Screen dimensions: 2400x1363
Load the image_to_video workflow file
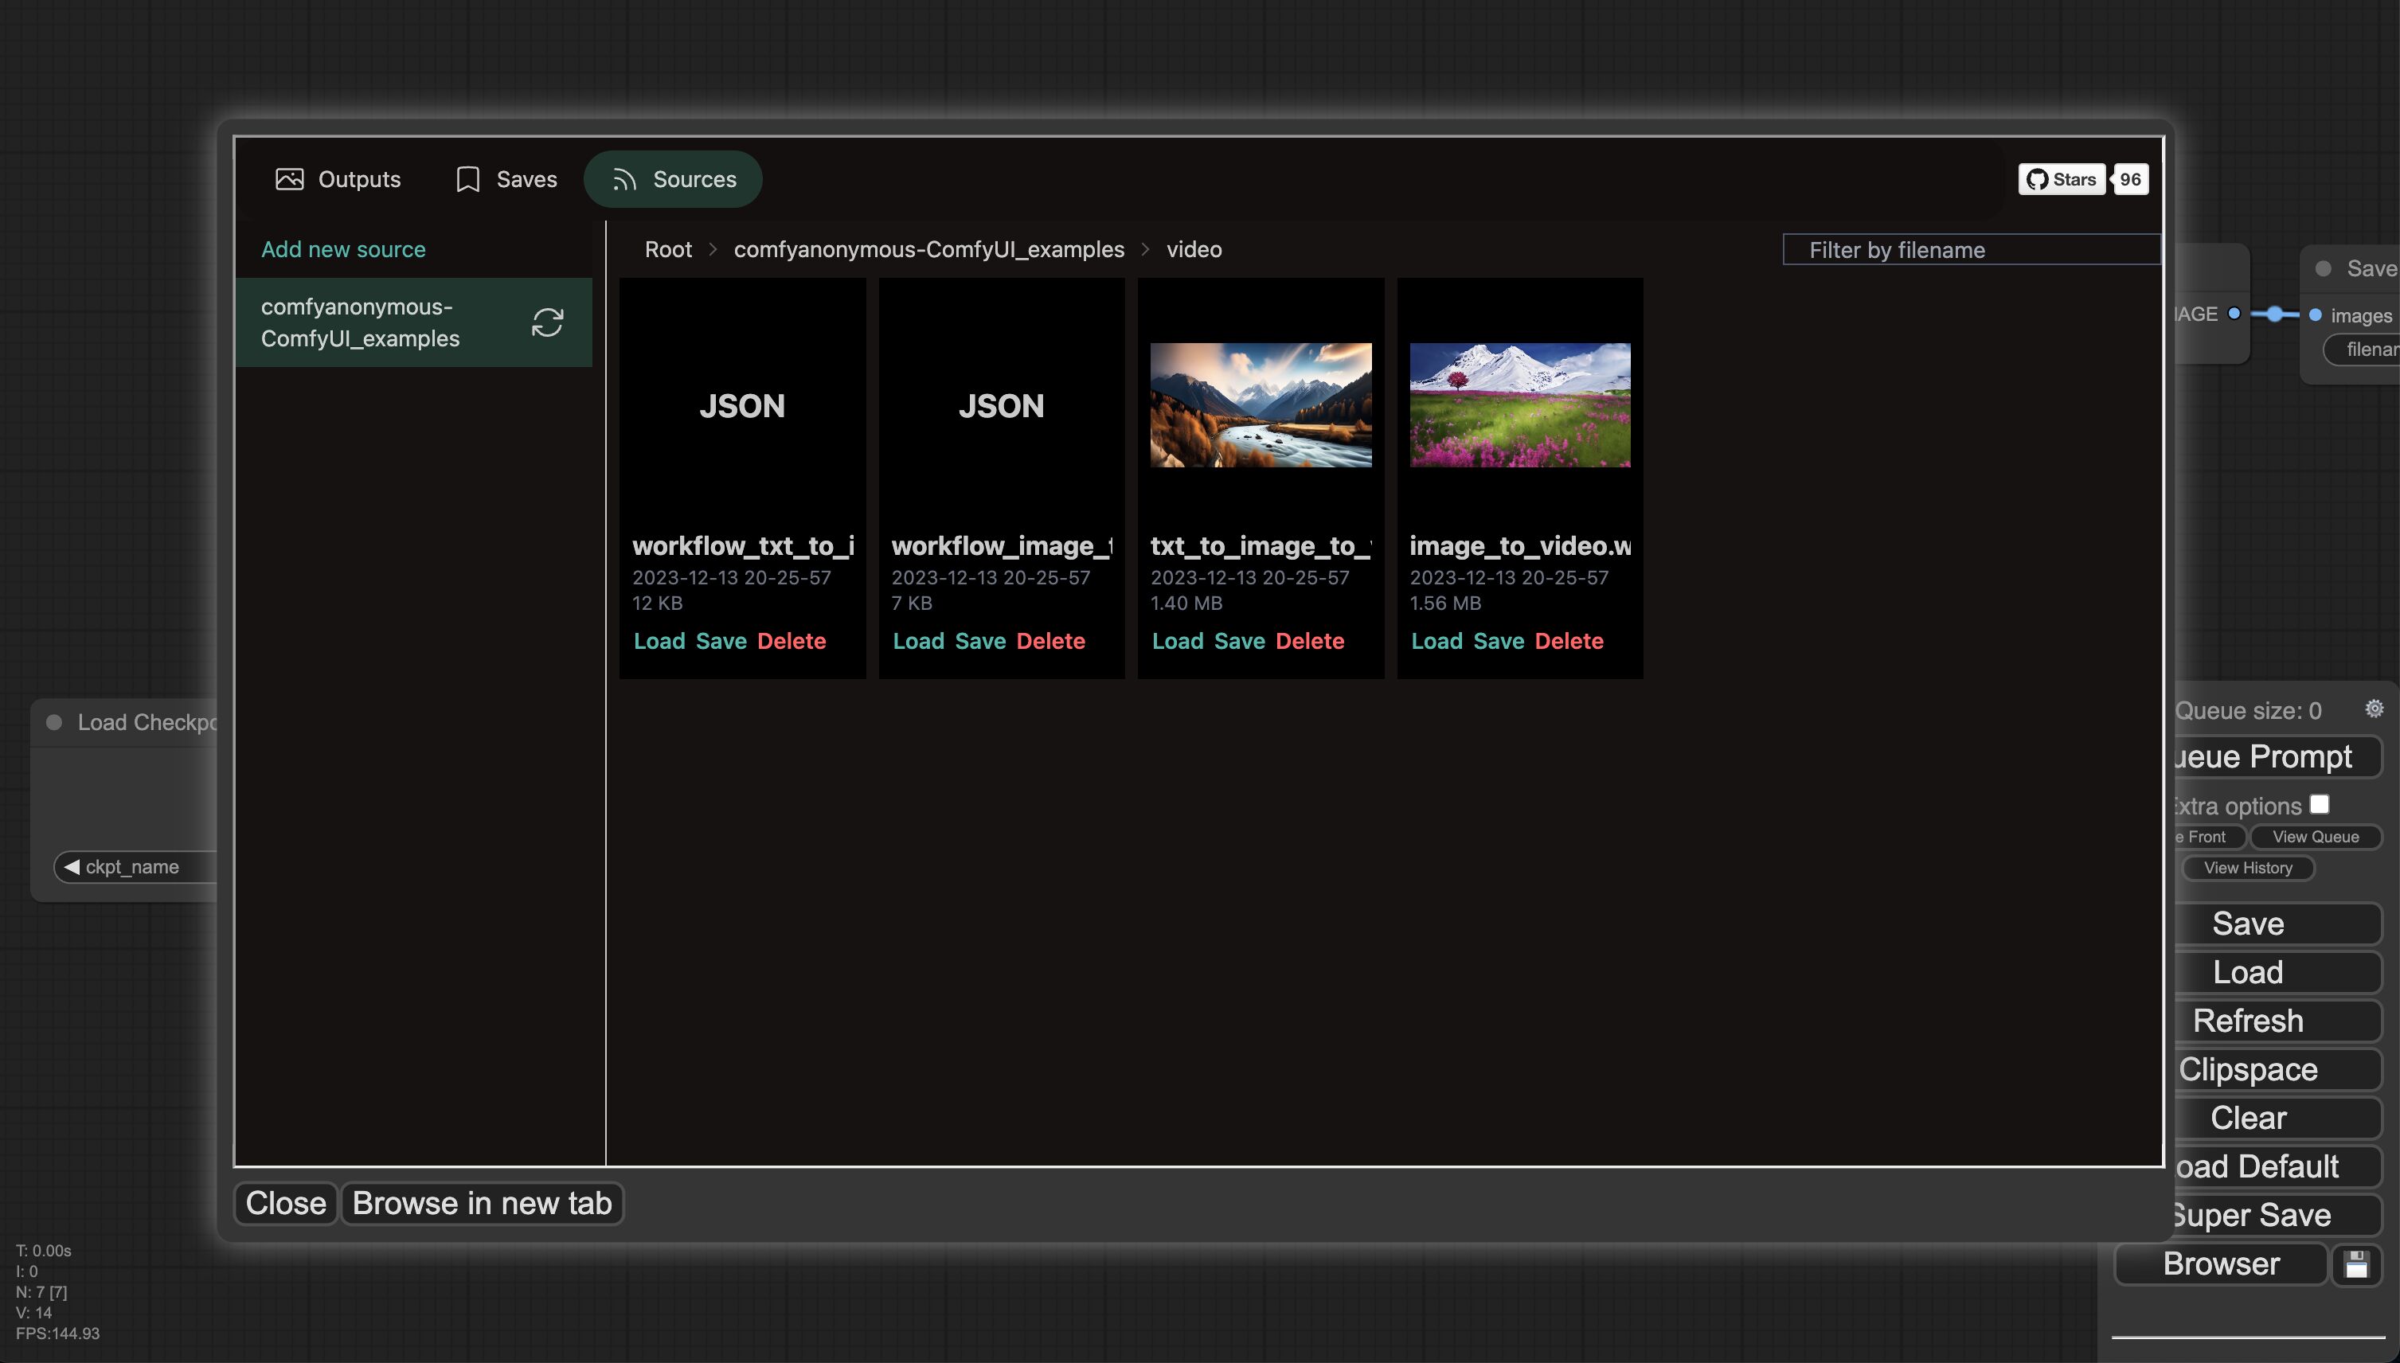pos(1436,641)
